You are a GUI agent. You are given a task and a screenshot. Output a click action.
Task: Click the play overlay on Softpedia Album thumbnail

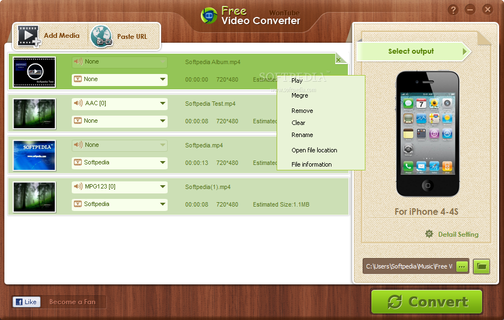(35, 71)
